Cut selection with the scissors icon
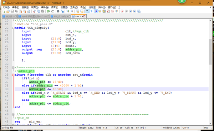Viewport: 214px width, 131px height. (34, 11)
